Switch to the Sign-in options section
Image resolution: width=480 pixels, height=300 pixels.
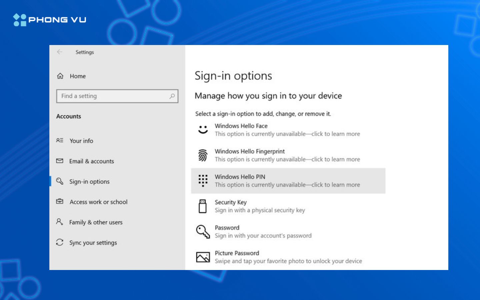click(89, 181)
